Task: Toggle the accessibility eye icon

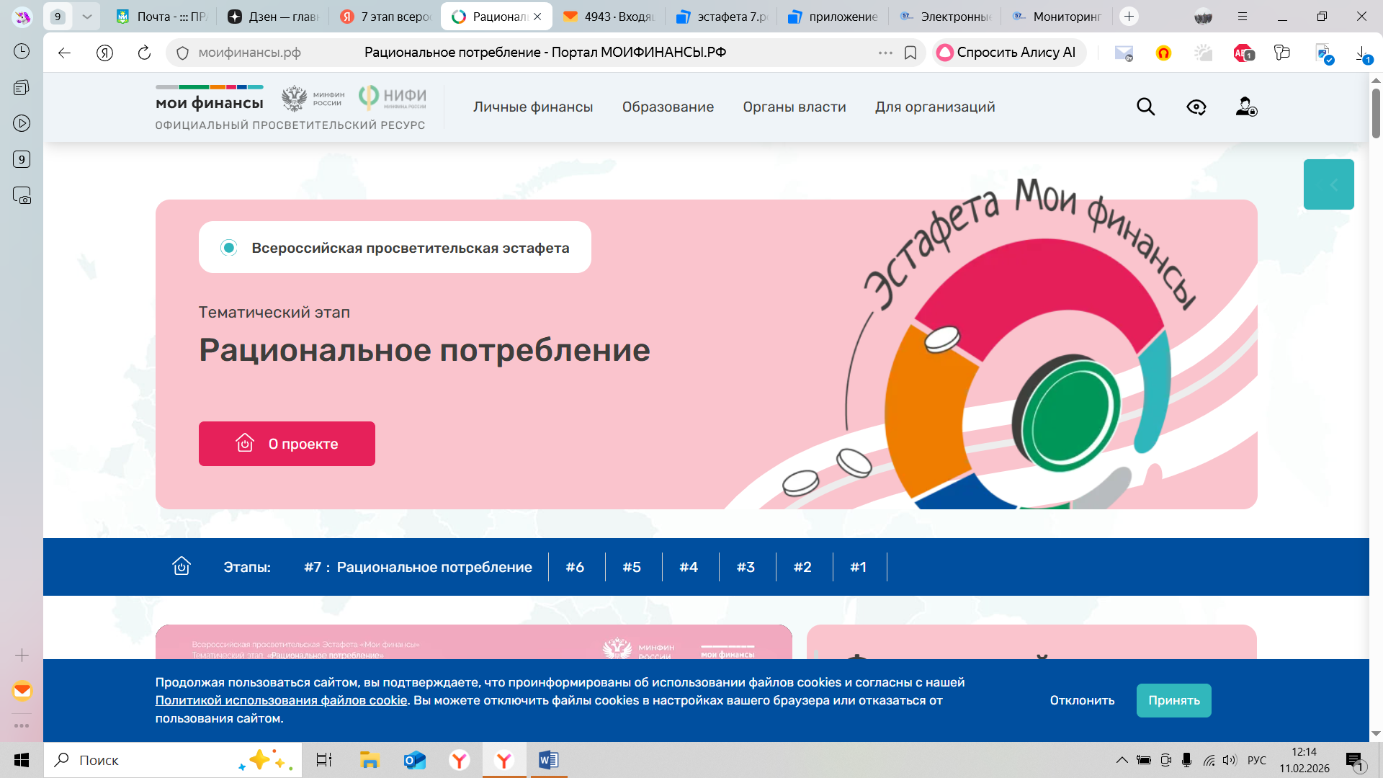Action: click(1196, 107)
